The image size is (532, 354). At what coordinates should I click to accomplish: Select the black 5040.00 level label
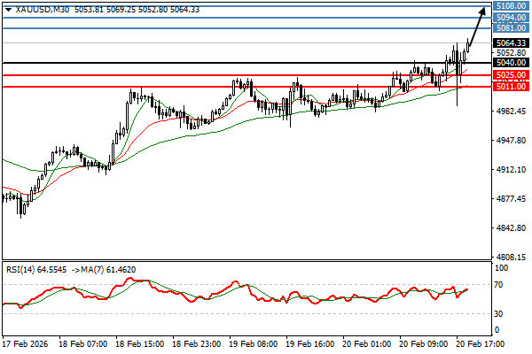[x=512, y=63]
